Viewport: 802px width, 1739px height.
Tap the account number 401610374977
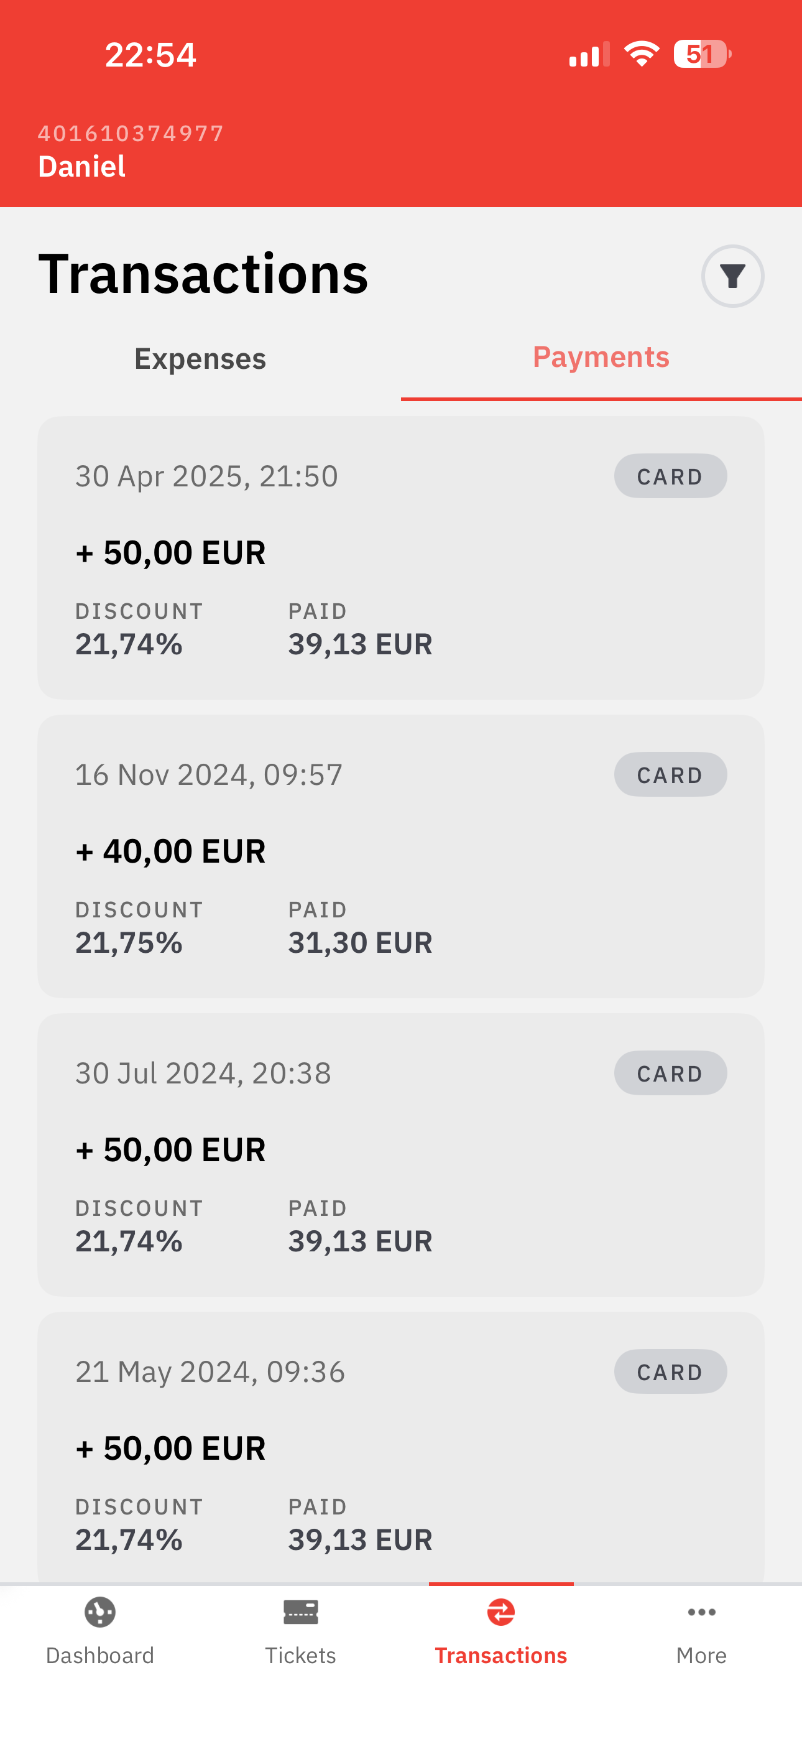click(131, 134)
